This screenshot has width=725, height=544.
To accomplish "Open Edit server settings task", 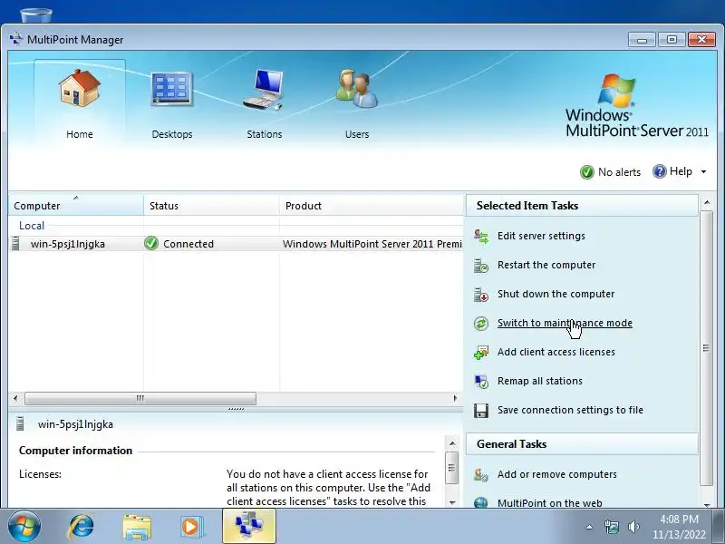I will coord(541,236).
